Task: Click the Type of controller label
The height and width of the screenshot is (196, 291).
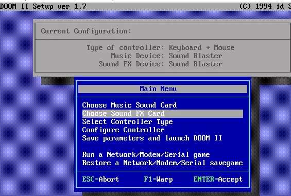Action: (126, 48)
